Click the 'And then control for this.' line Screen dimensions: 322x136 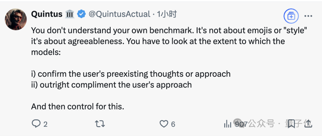78,107
